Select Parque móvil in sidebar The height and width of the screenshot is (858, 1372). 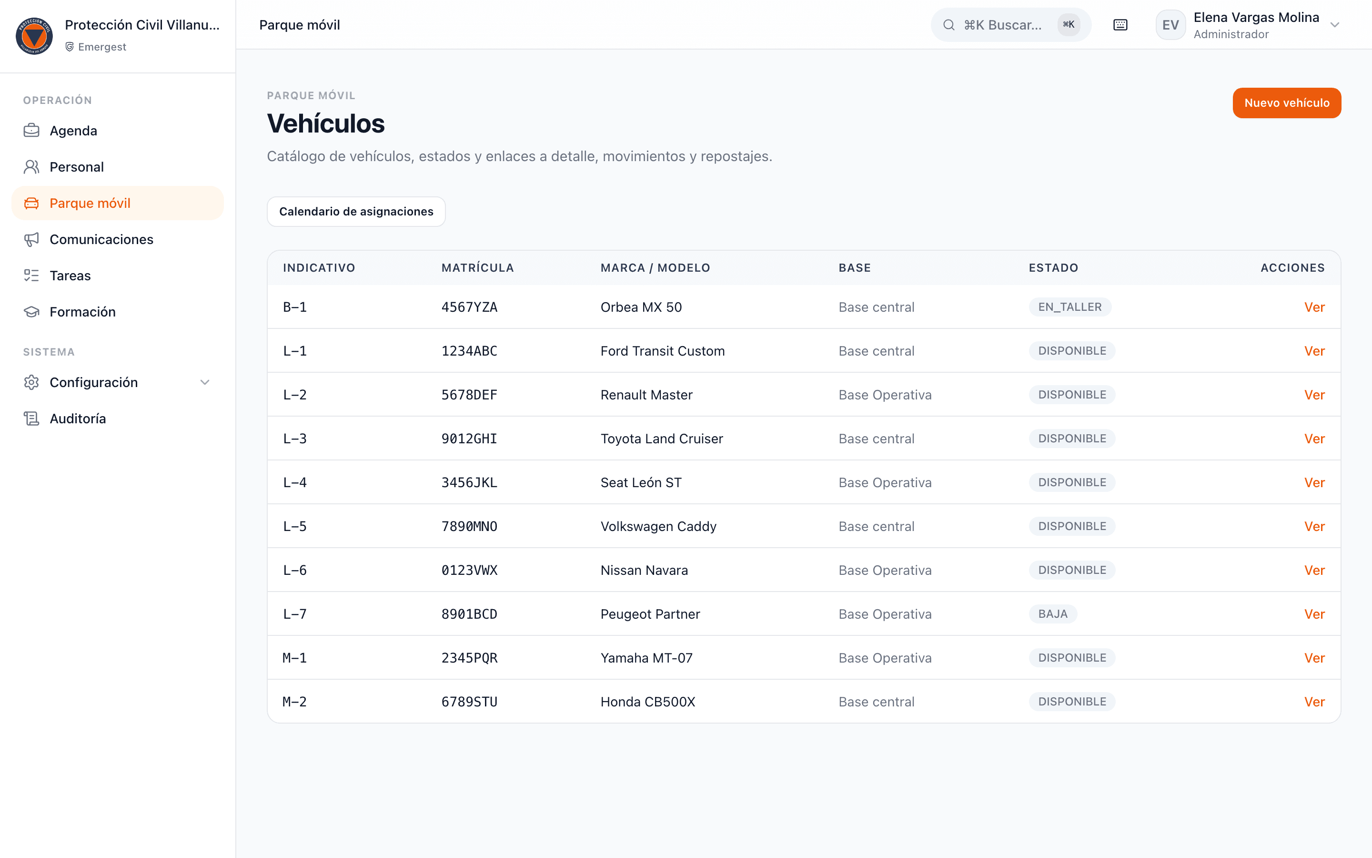pos(117,203)
